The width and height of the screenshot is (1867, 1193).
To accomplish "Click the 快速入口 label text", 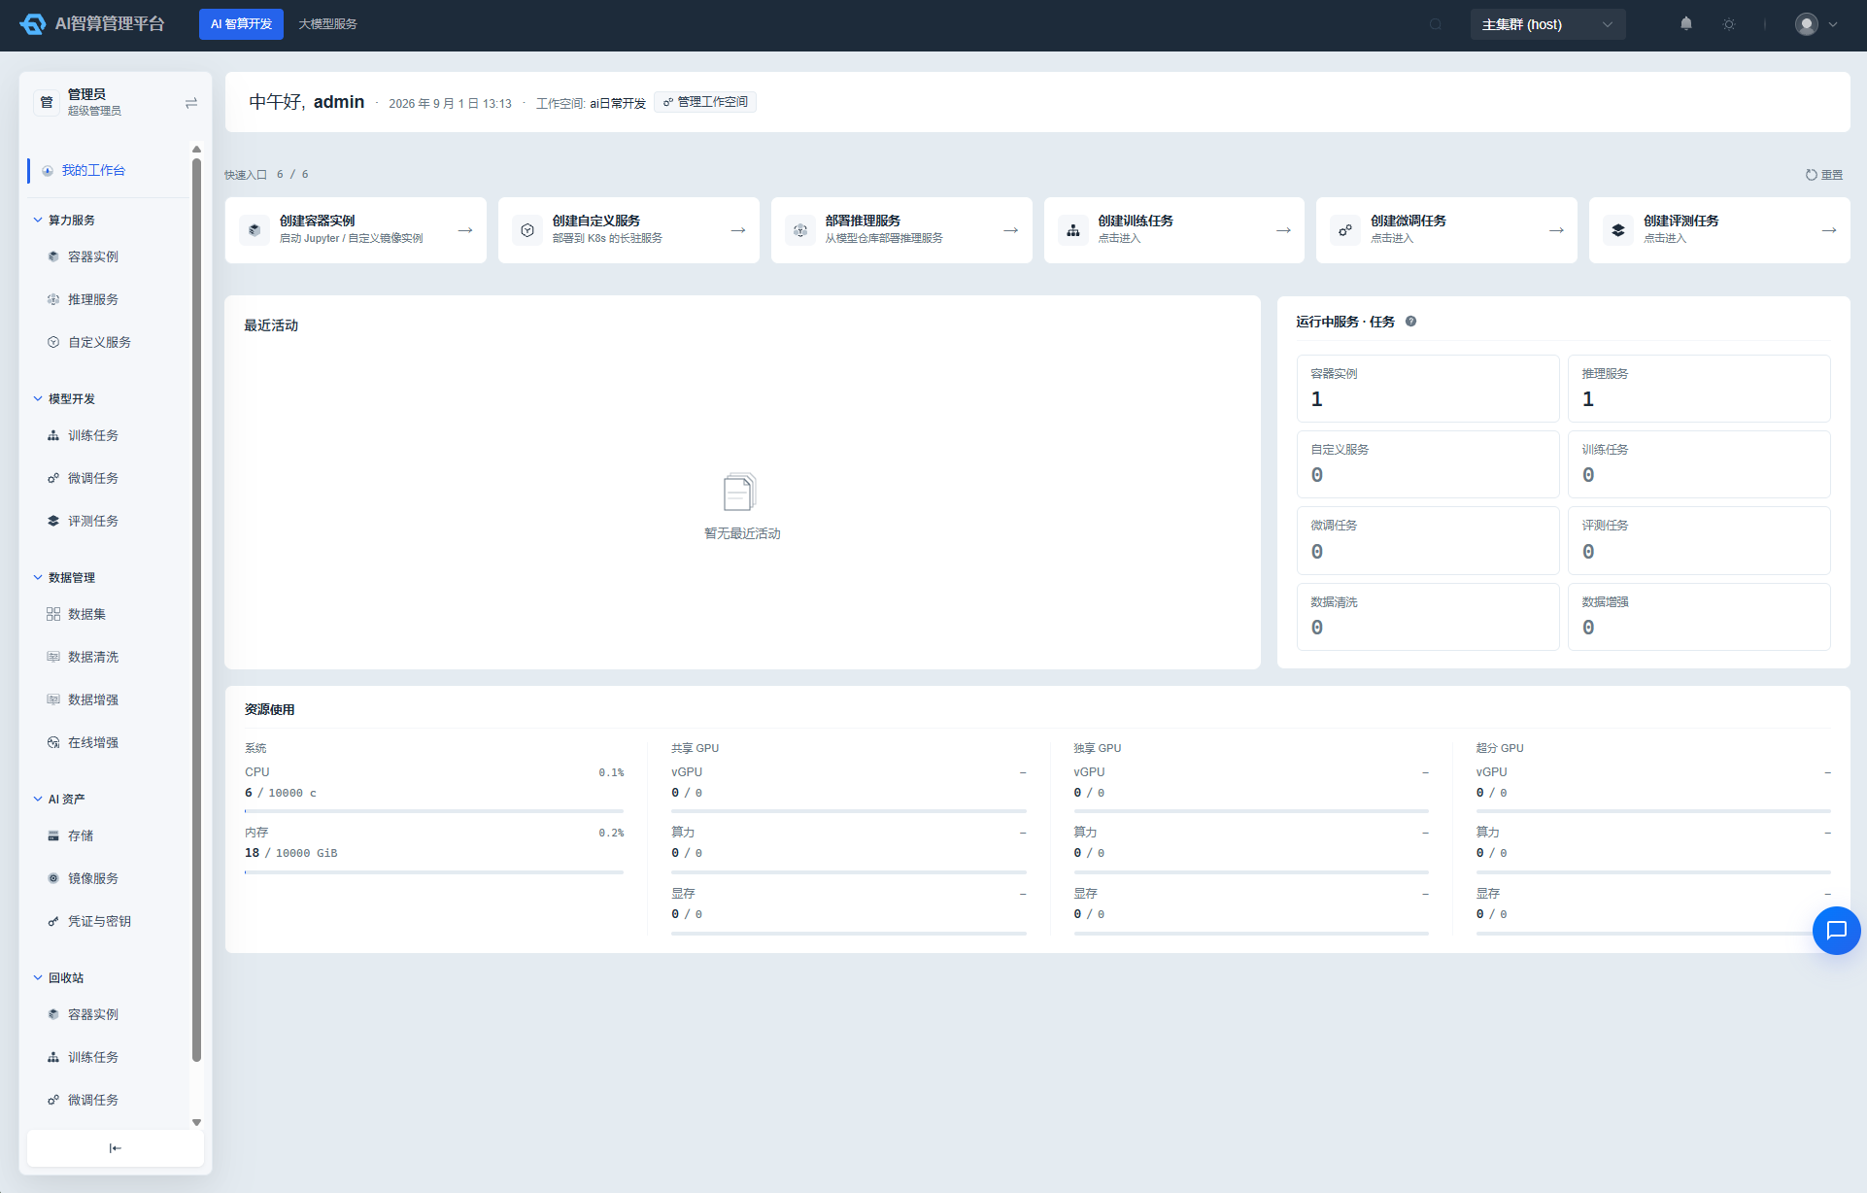I will [246, 175].
